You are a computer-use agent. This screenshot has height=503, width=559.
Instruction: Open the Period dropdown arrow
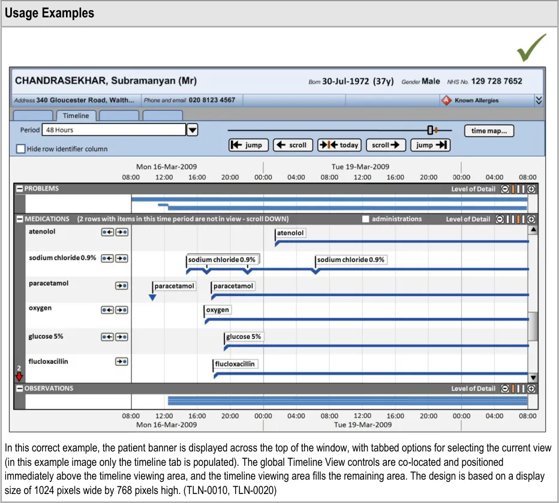192,130
